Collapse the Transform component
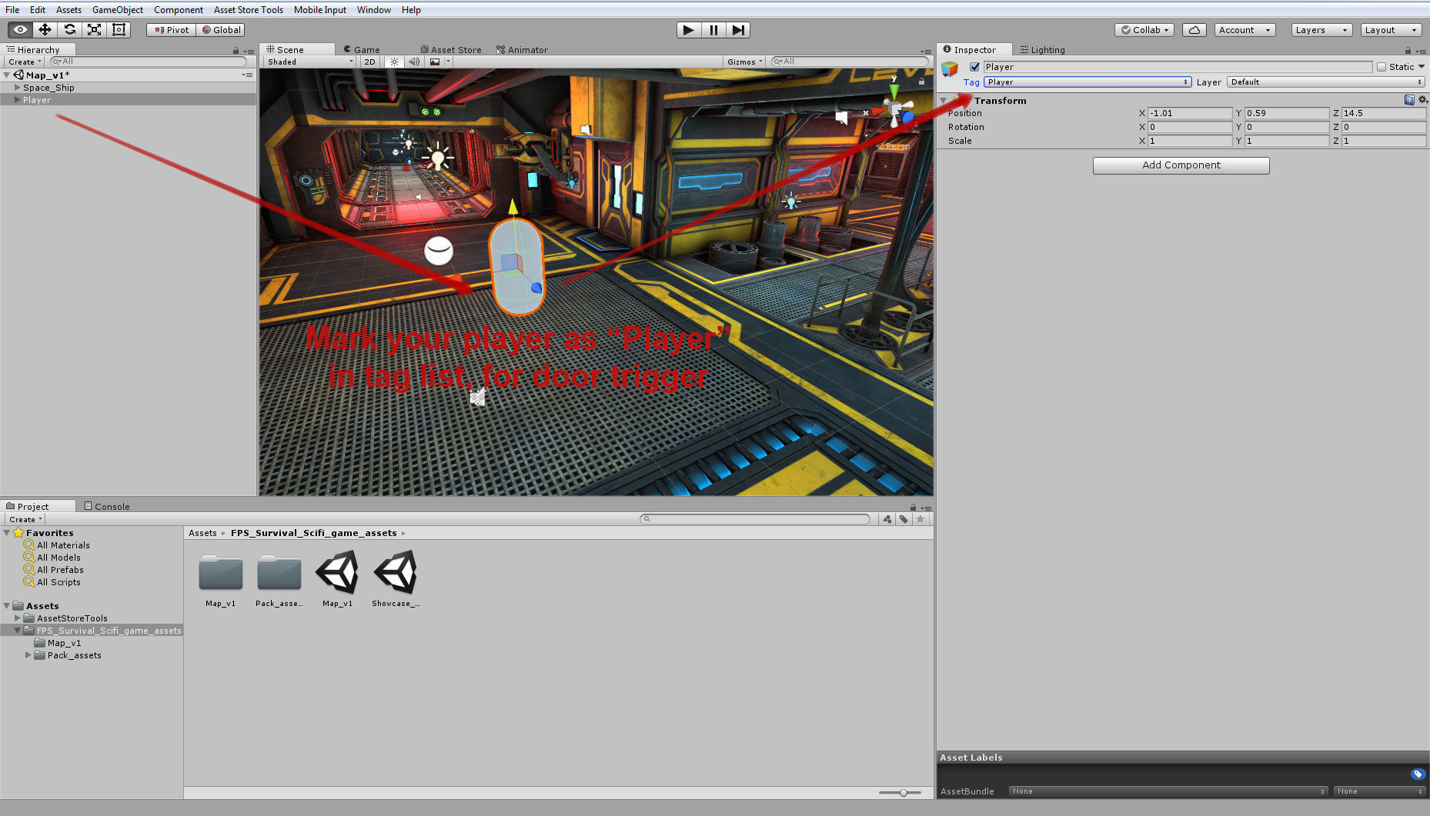1430x816 pixels. click(944, 101)
